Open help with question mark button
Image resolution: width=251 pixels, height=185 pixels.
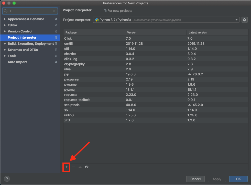[x=7, y=179]
